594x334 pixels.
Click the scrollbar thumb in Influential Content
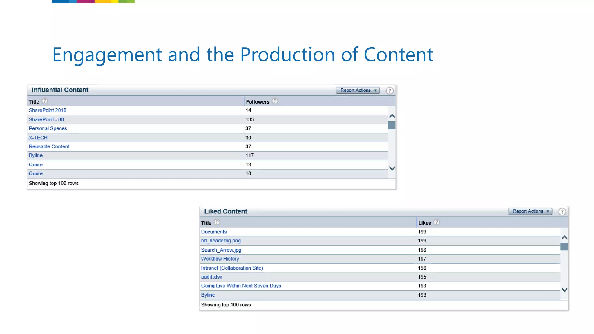pos(392,125)
